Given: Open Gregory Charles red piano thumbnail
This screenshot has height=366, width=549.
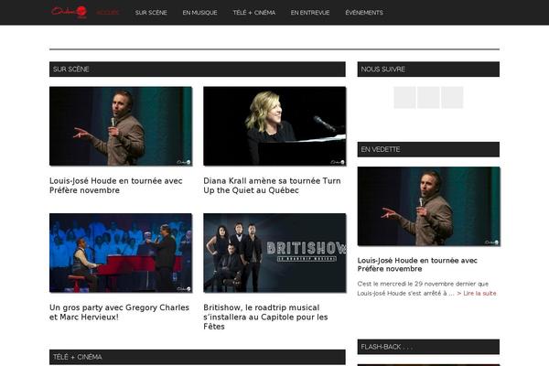Looking at the screenshot, I should (x=121, y=253).
